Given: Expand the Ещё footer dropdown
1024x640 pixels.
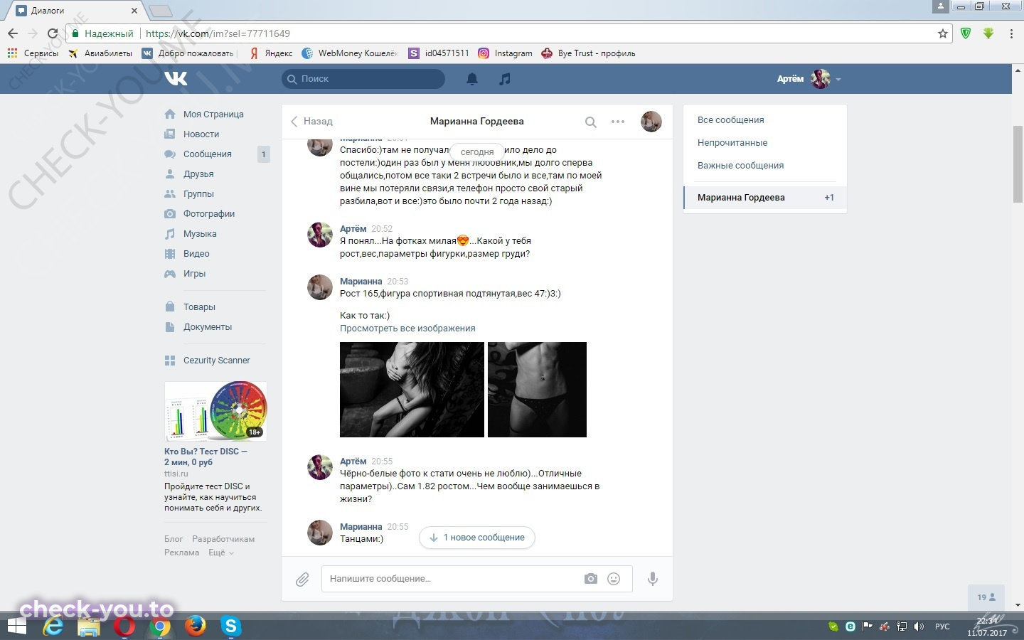Looking at the screenshot, I should click(x=220, y=553).
